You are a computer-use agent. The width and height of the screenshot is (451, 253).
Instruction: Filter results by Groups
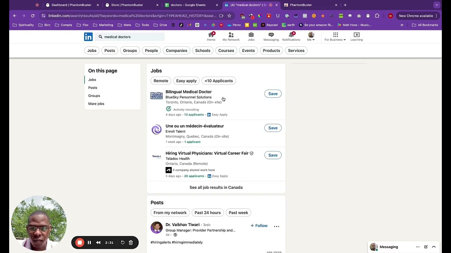[130, 51]
